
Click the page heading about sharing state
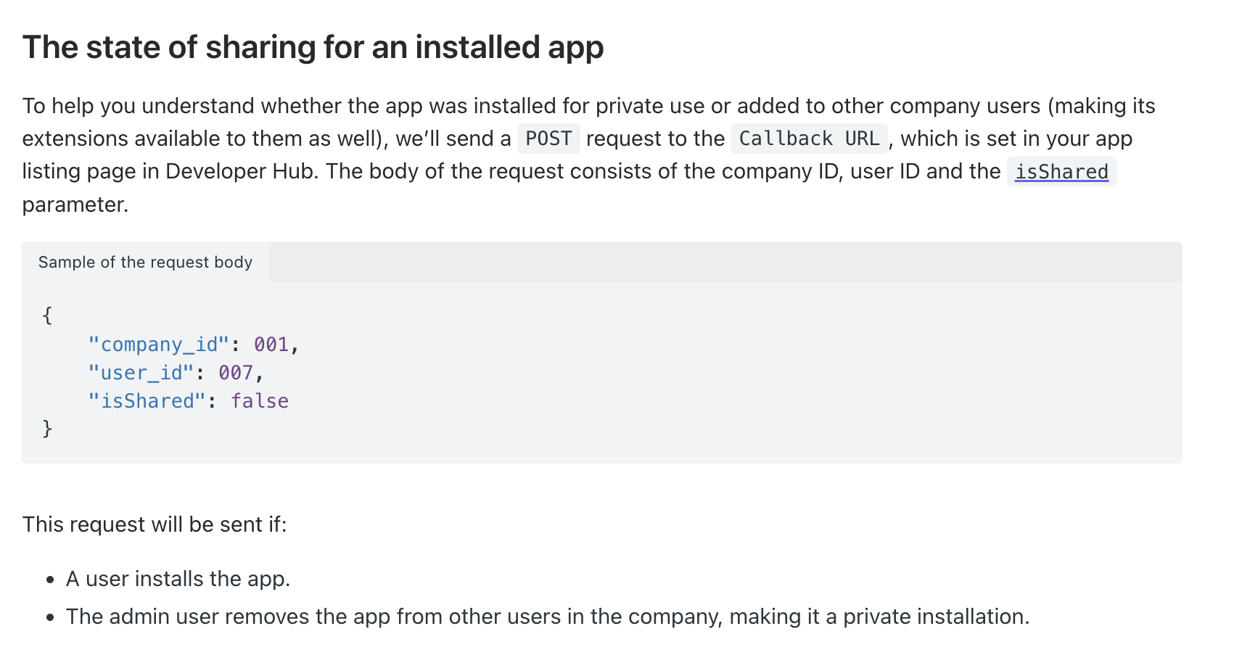tap(313, 48)
